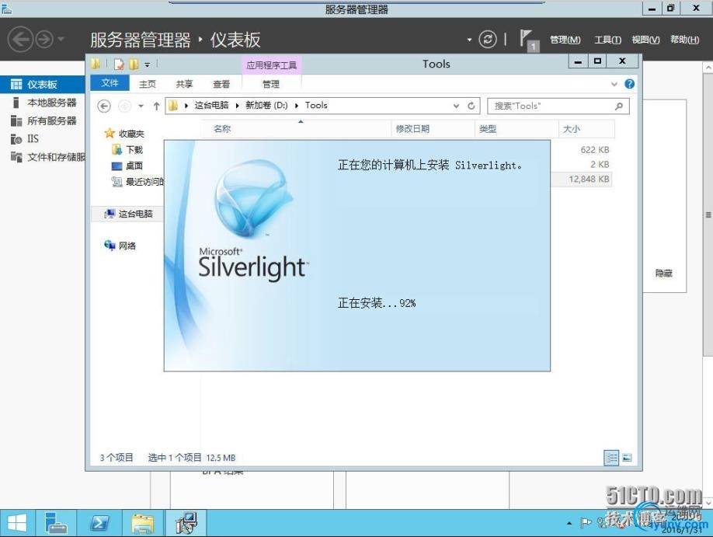Open 桌面 in the navigation pane
Image resolution: width=713 pixels, height=537 pixels.
point(127,166)
